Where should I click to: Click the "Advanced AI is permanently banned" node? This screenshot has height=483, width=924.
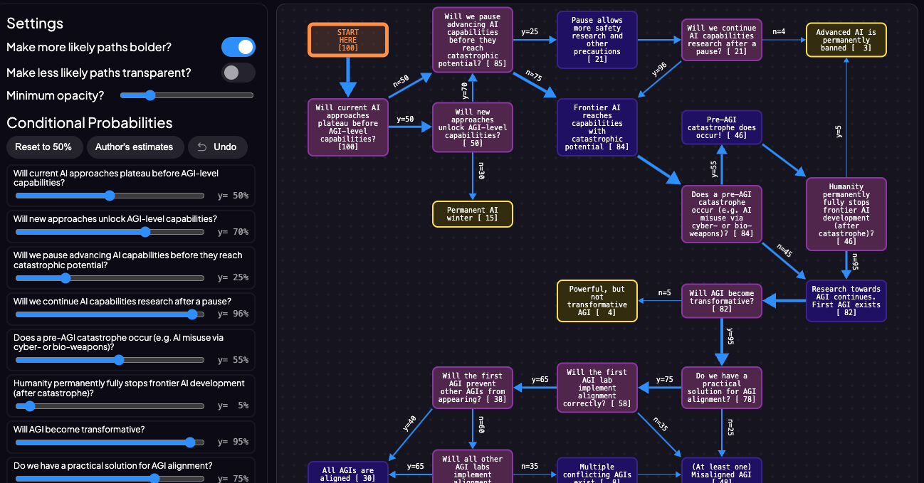coord(846,40)
